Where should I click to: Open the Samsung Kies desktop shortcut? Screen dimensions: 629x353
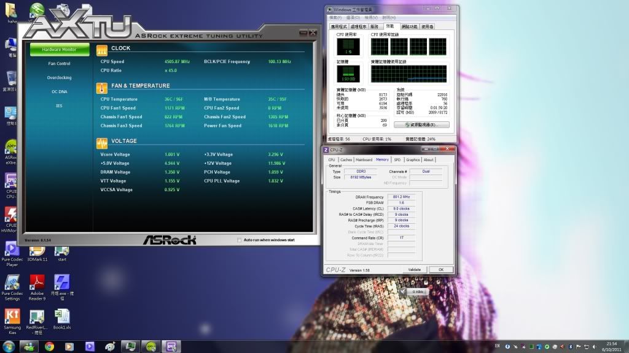click(x=12, y=321)
